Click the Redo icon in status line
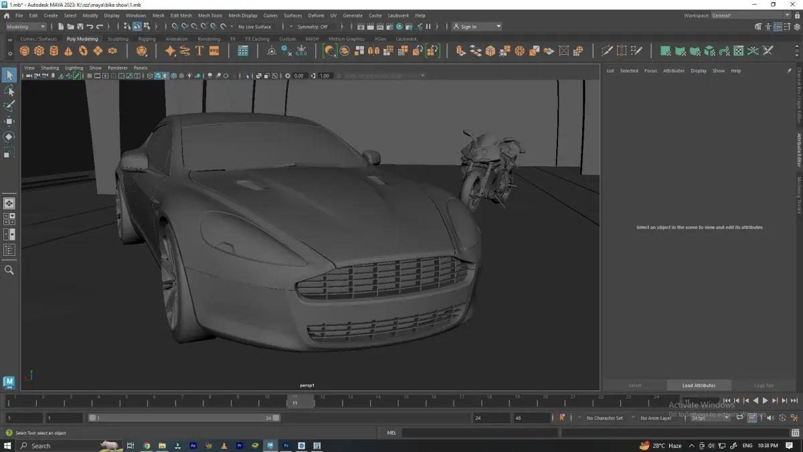This screenshot has width=803, height=452. [100, 27]
